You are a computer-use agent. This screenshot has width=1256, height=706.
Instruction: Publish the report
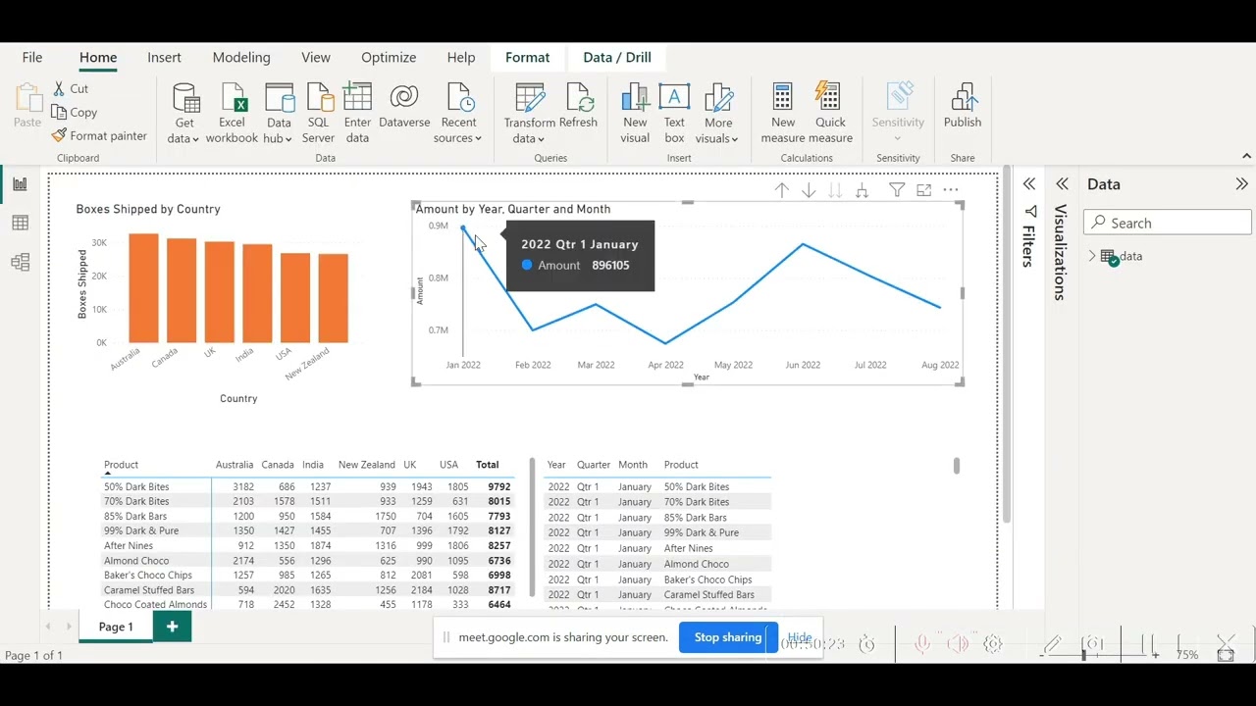963,106
